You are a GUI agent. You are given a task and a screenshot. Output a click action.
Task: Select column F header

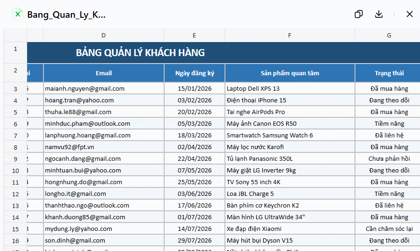coord(290,36)
